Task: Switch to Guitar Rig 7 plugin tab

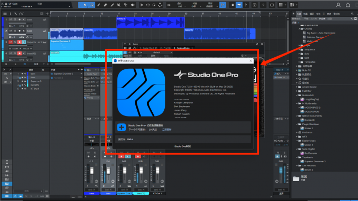Action: (148, 48)
